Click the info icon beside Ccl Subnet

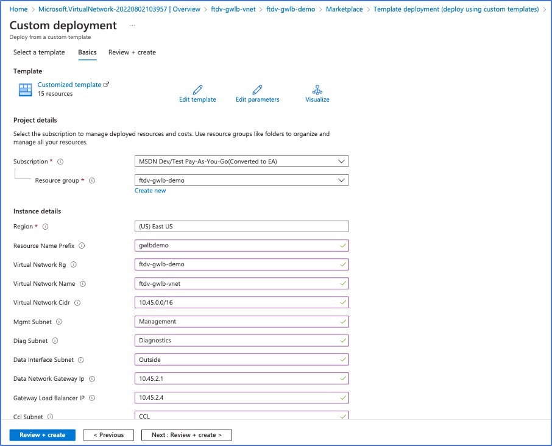[51, 417]
